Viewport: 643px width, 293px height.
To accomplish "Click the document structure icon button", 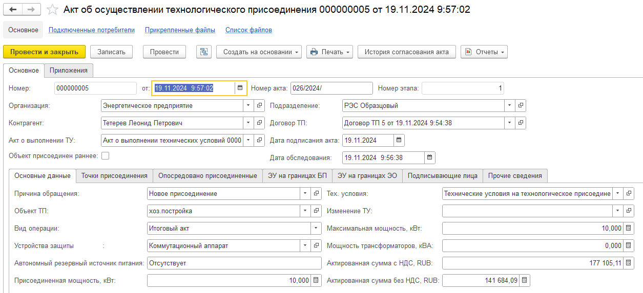I will pyautogui.click(x=204, y=52).
